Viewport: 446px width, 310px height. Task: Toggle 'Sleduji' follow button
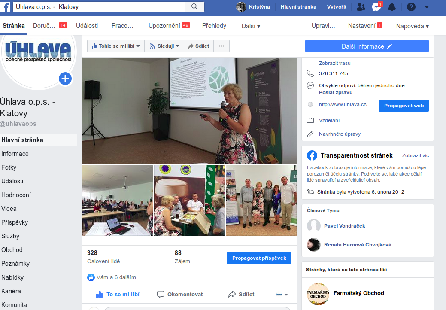(x=164, y=46)
